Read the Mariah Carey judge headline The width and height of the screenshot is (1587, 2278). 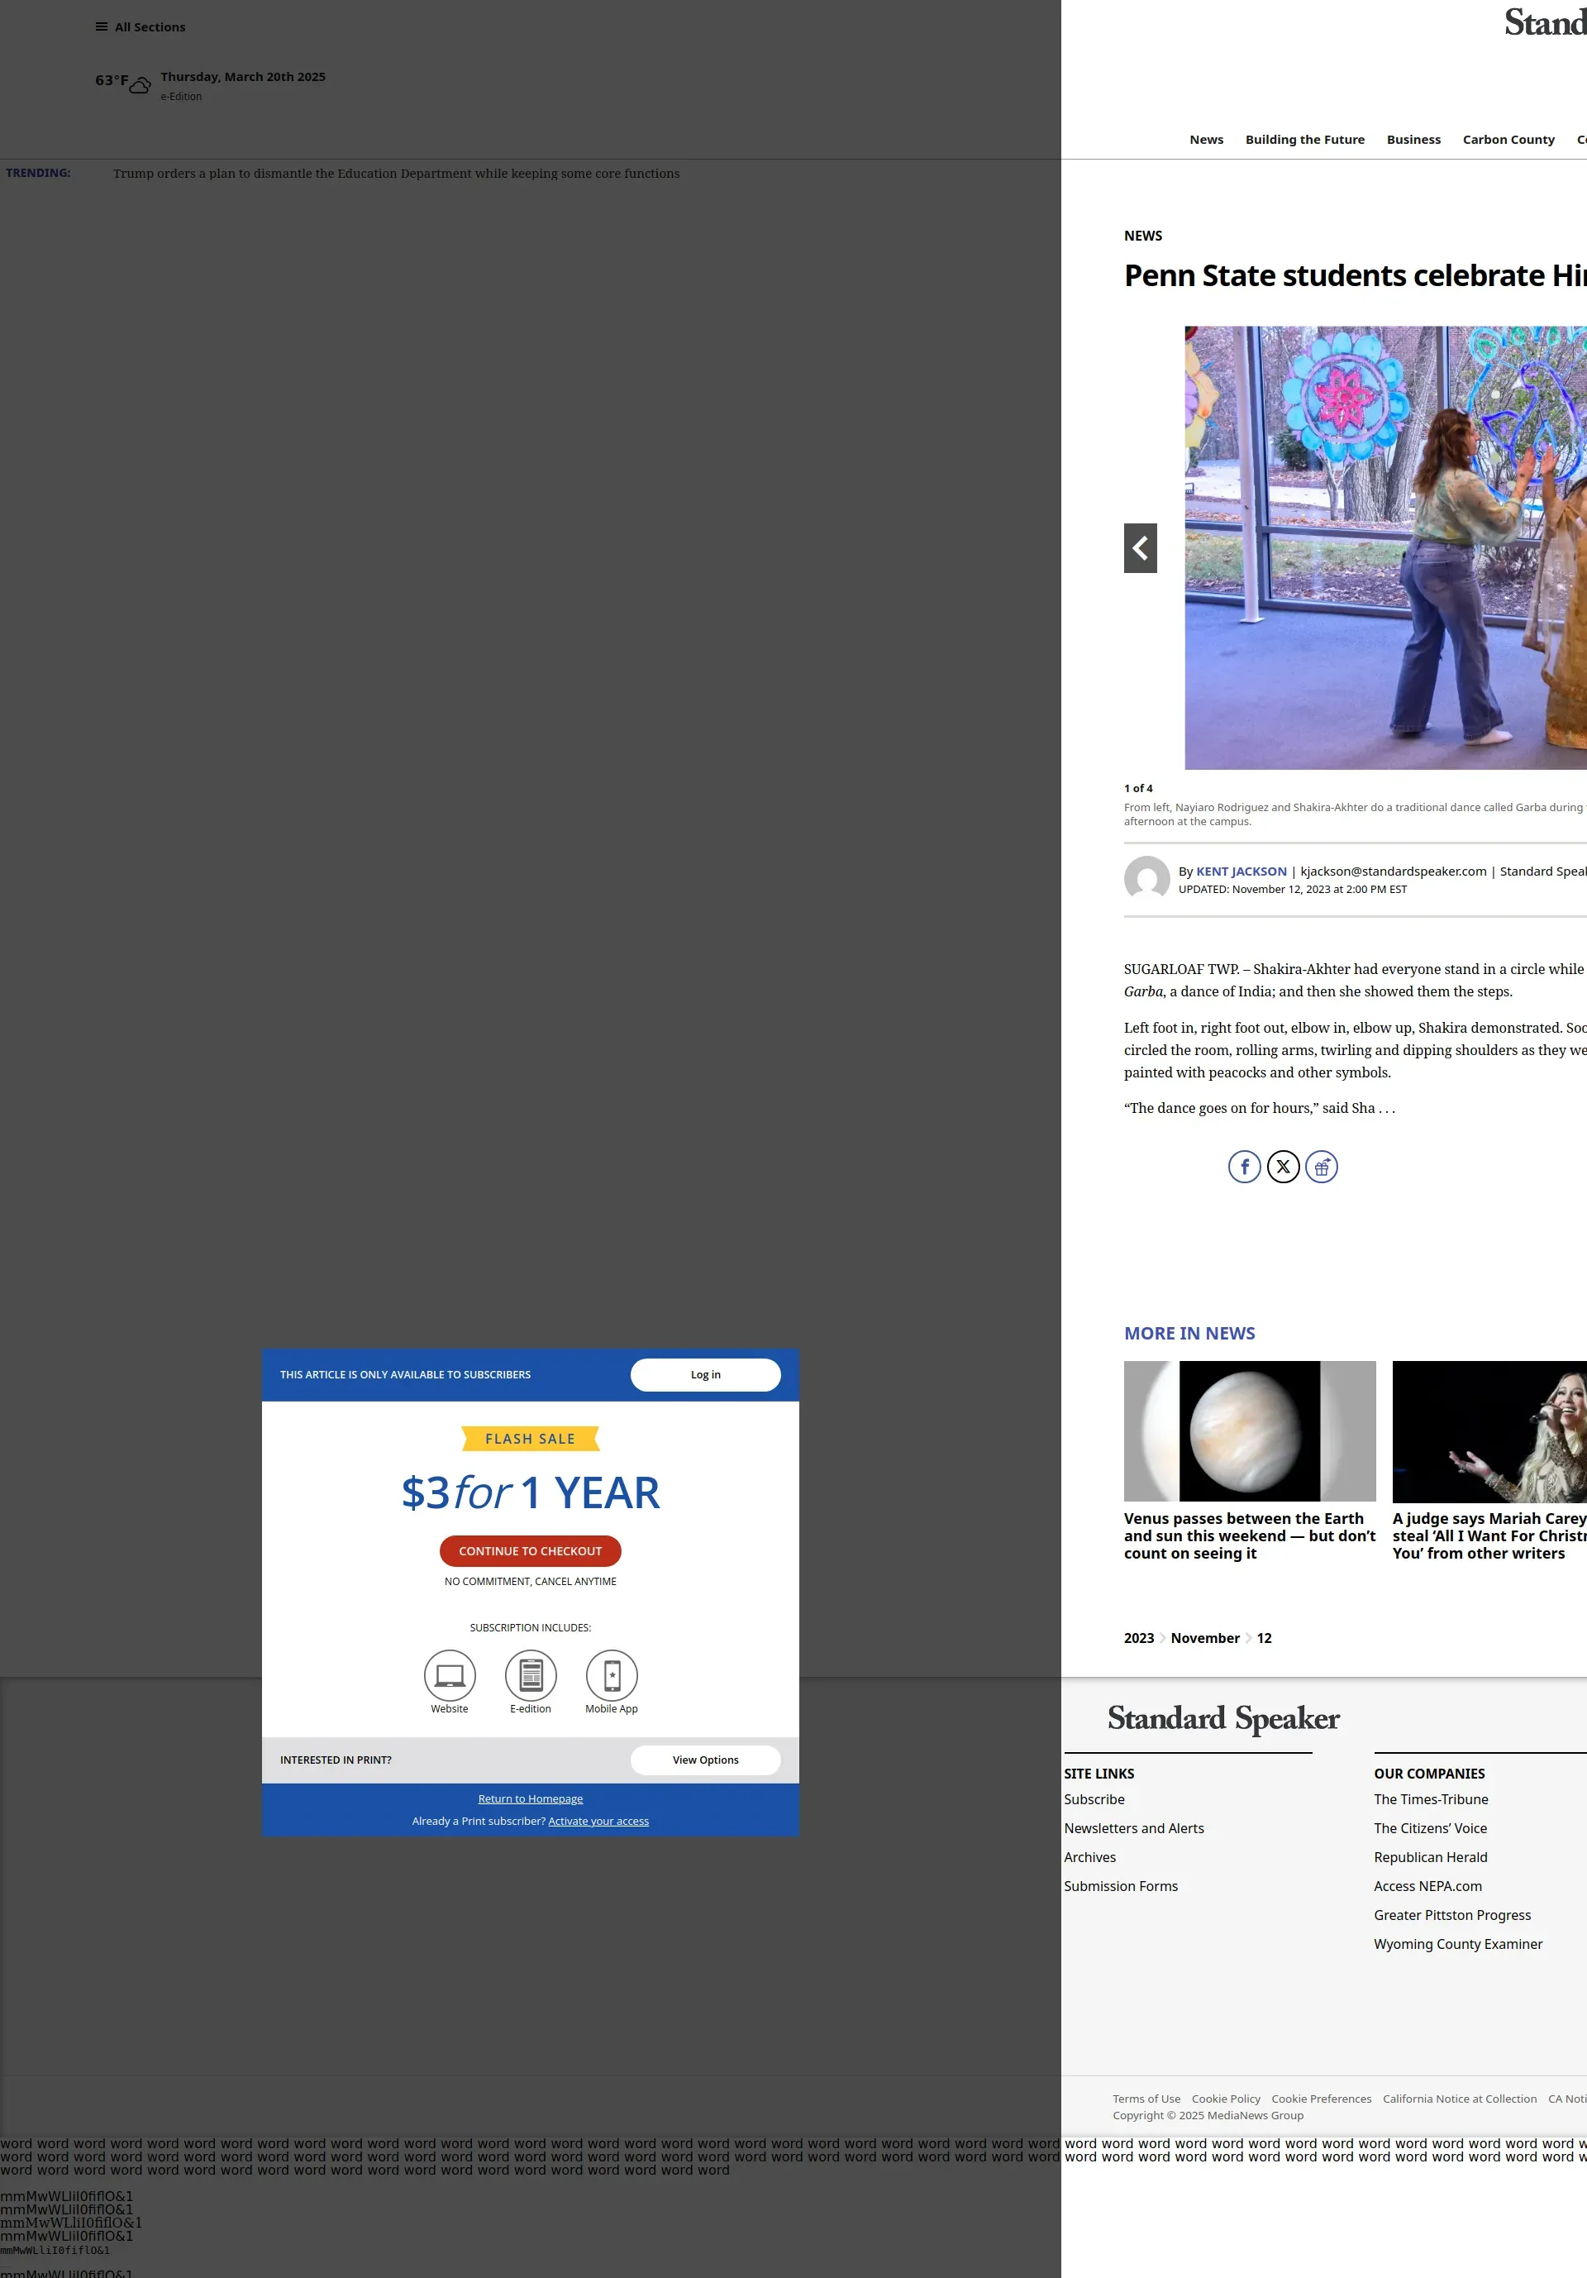1489,1535
